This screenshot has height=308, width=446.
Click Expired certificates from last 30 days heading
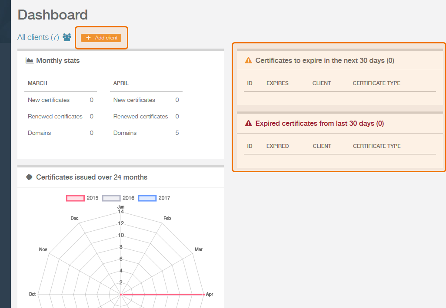(320, 124)
